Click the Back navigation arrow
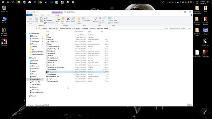 click(28, 28)
